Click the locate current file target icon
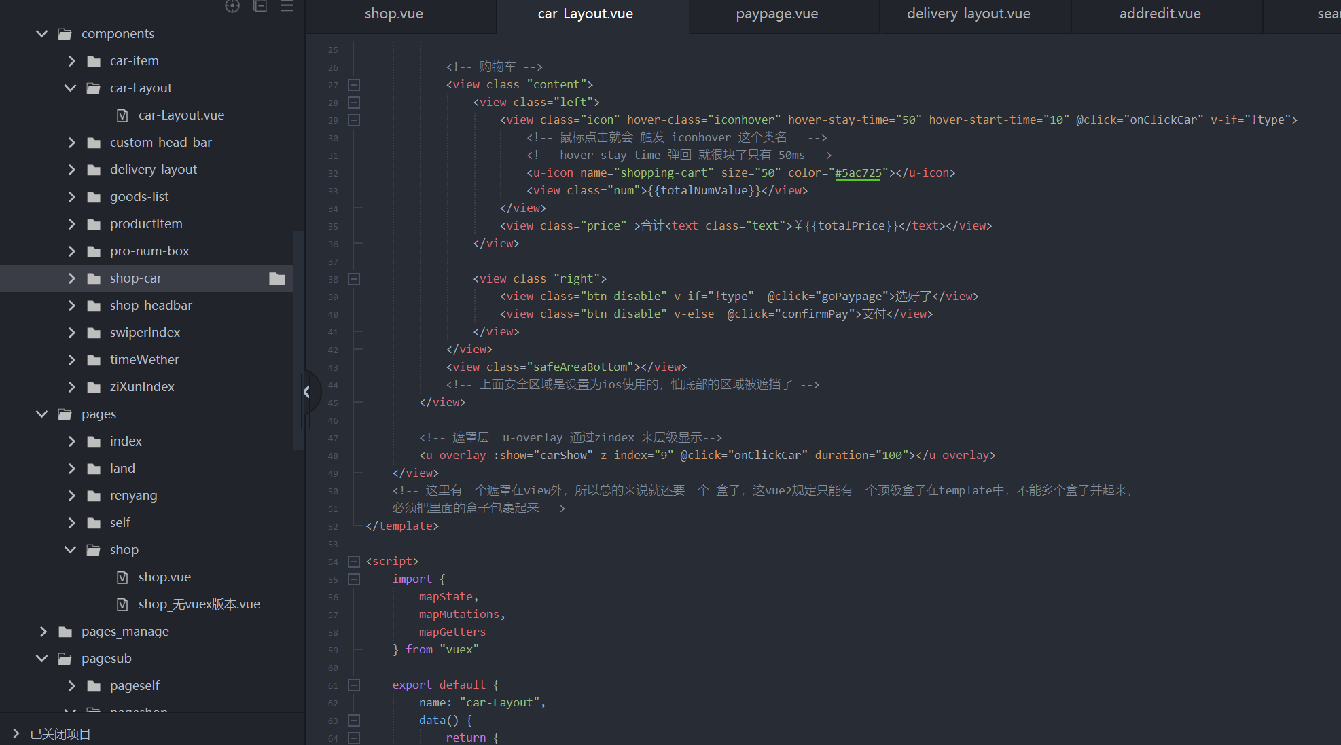The height and width of the screenshot is (745, 1341). pyautogui.click(x=232, y=6)
